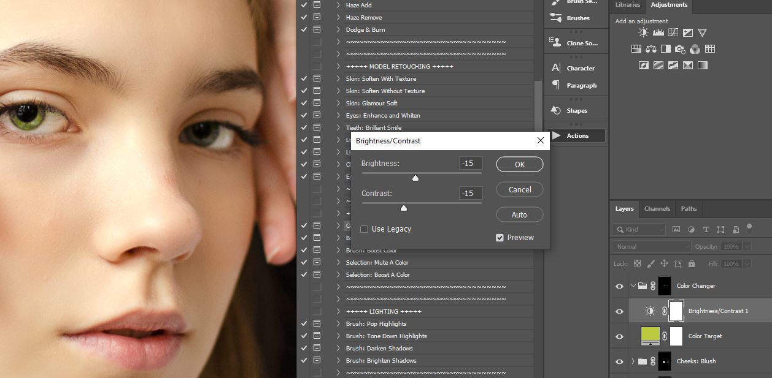This screenshot has width=772, height=378.
Task: Open the Shapes panel
Action: 576,110
